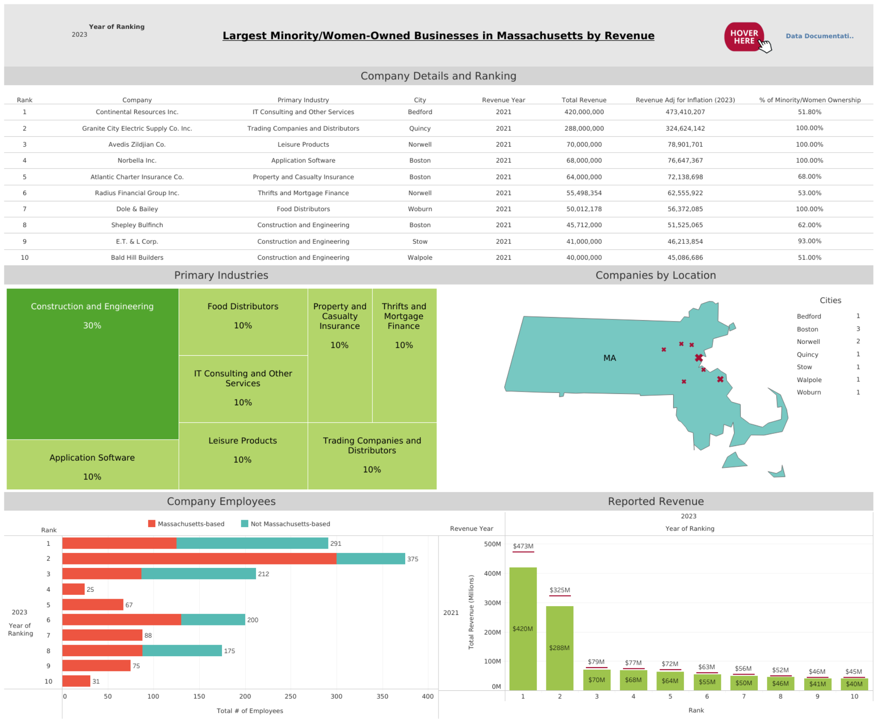Click the Total Revenue column header
Screen dimensions: 877x725
point(584,100)
